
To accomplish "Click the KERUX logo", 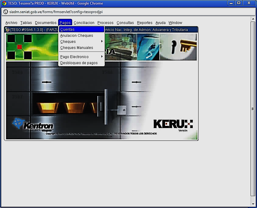I will 173,124.
